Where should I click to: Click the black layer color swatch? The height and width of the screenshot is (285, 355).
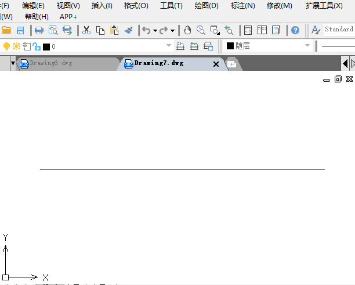[x=46, y=46]
